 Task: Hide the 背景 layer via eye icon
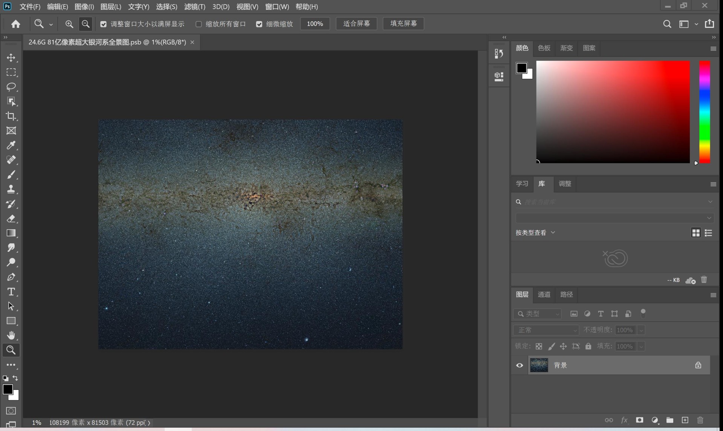tap(520, 365)
